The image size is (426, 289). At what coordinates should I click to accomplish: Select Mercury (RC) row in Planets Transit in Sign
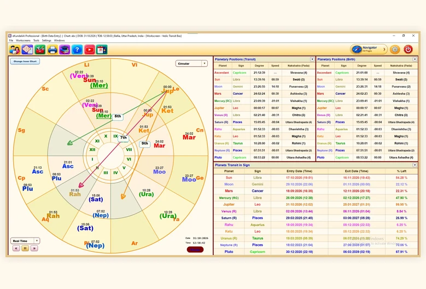tap(316, 198)
